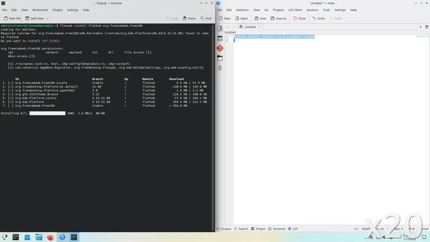
Task: Toggle Output panel in Kate bottom bar
Action: click(x=224, y=229)
